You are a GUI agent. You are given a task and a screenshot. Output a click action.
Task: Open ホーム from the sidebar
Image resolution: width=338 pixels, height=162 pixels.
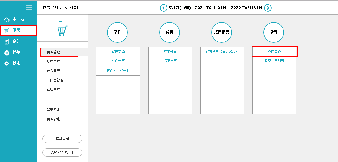click(x=18, y=19)
